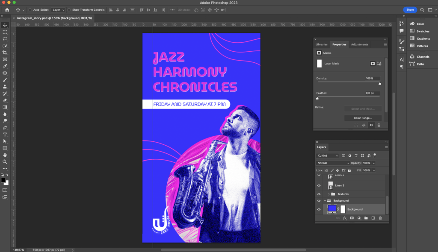Switch to the Adjustments tab
Viewport: 438px width, 252px height.
[359, 44]
